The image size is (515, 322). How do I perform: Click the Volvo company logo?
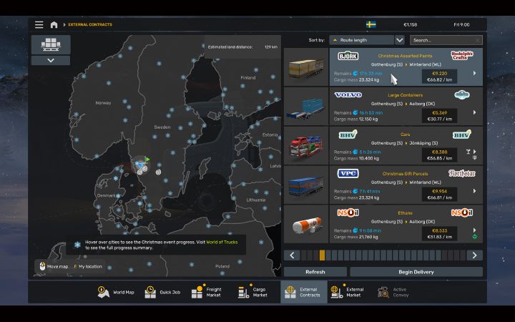coord(348,94)
